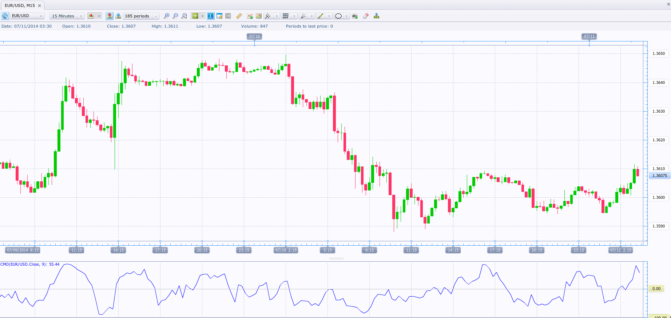Click the zoom in magnifier icon

point(167,16)
